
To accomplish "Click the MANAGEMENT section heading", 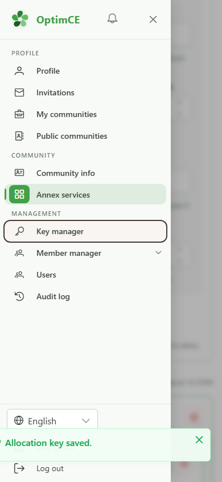I will point(36,214).
